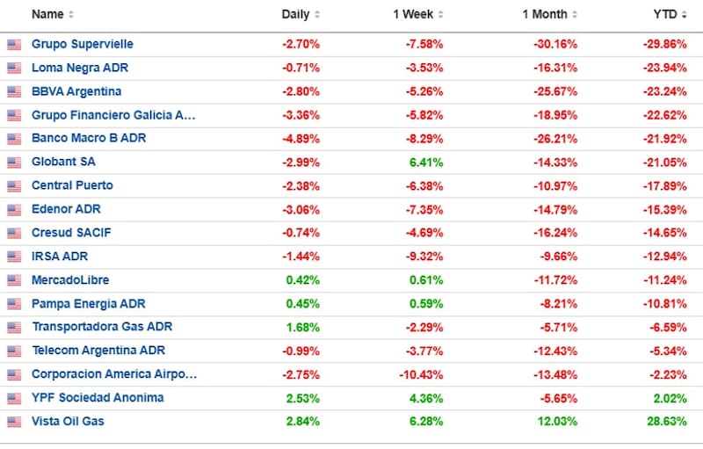Sort by 1 Month performance column
The height and width of the screenshot is (449, 703).
(x=547, y=15)
